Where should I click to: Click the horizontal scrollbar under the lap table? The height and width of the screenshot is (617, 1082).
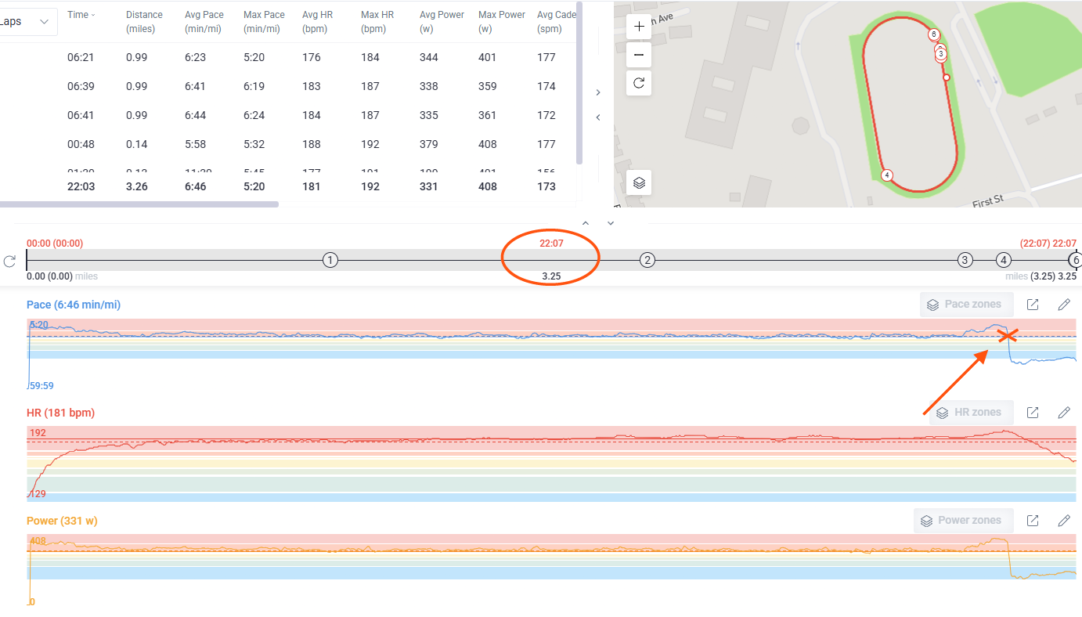click(x=141, y=204)
